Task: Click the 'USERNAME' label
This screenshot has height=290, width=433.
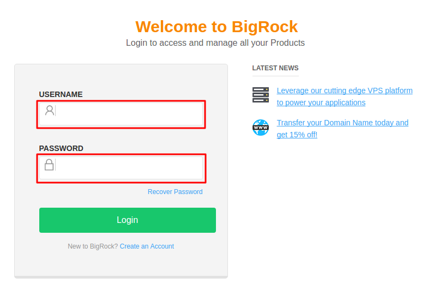Action: coord(61,94)
